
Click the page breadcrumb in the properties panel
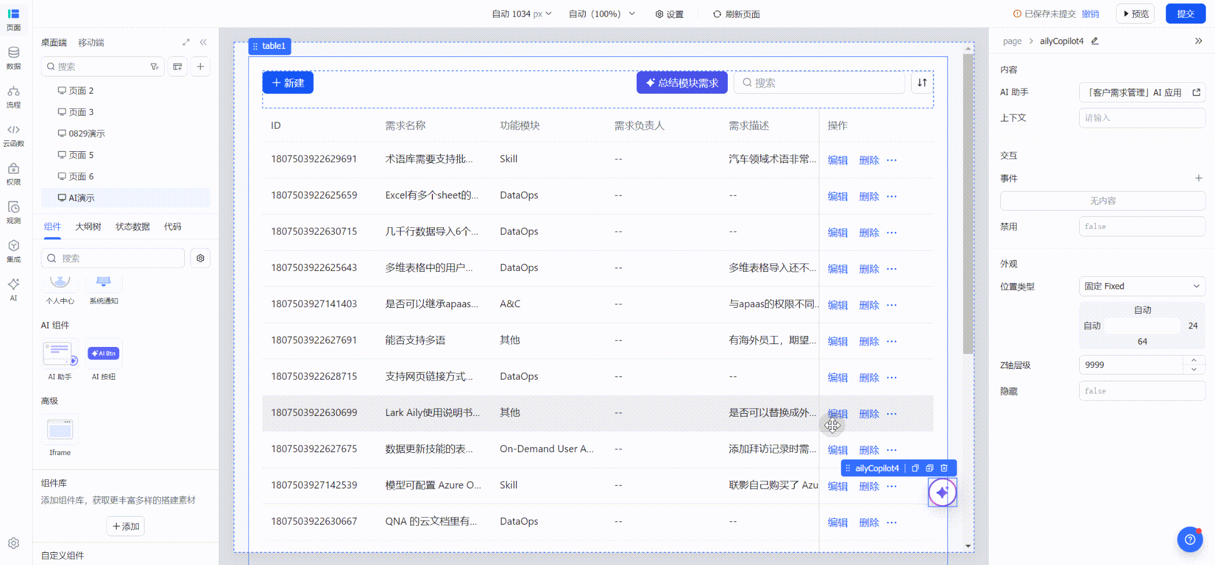point(1012,41)
